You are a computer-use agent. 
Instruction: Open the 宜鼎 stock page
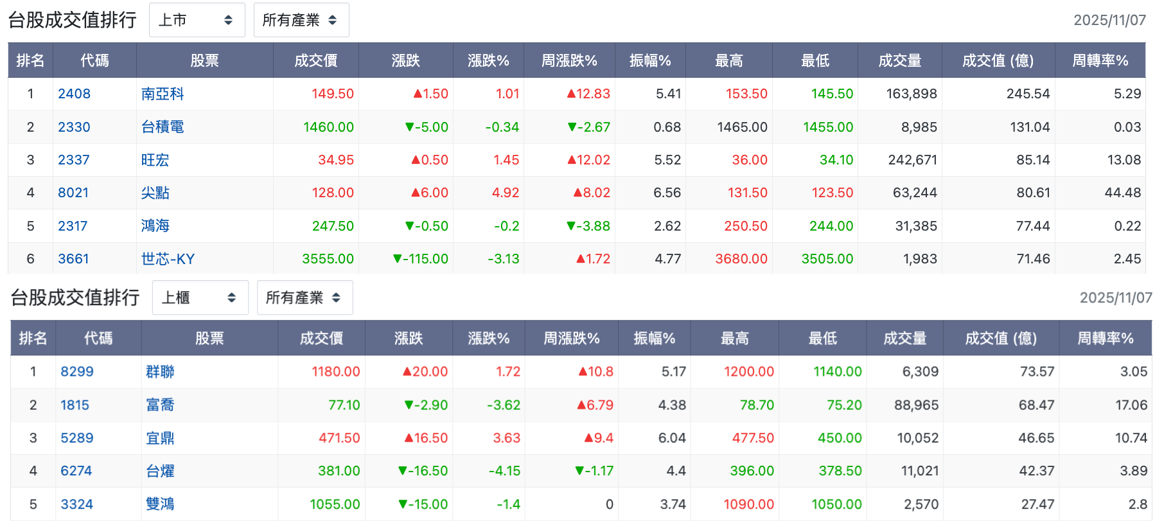(160, 438)
